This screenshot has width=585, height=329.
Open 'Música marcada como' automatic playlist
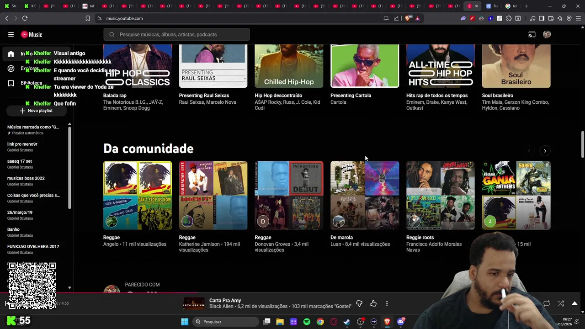click(x=34, y=130)
